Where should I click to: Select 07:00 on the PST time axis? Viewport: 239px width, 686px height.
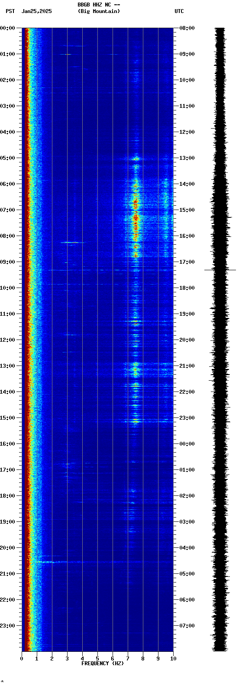[x=7, y=210]
